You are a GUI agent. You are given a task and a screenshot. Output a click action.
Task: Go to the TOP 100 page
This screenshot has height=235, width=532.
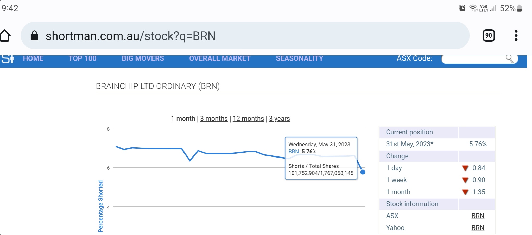(83, 58)
